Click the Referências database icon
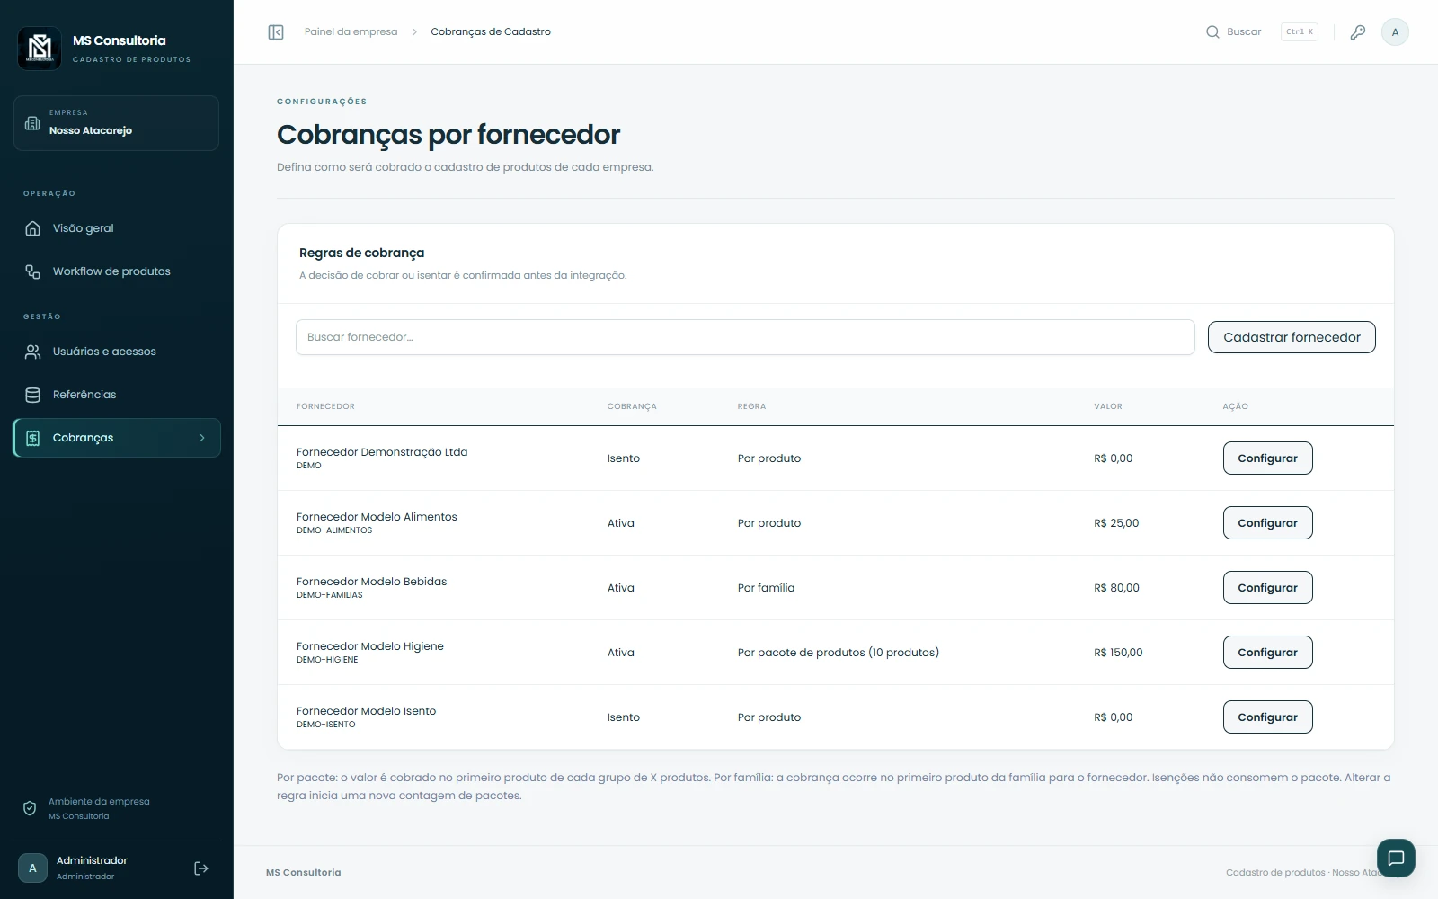The image size is (1438, 899). tap(32, 395)
